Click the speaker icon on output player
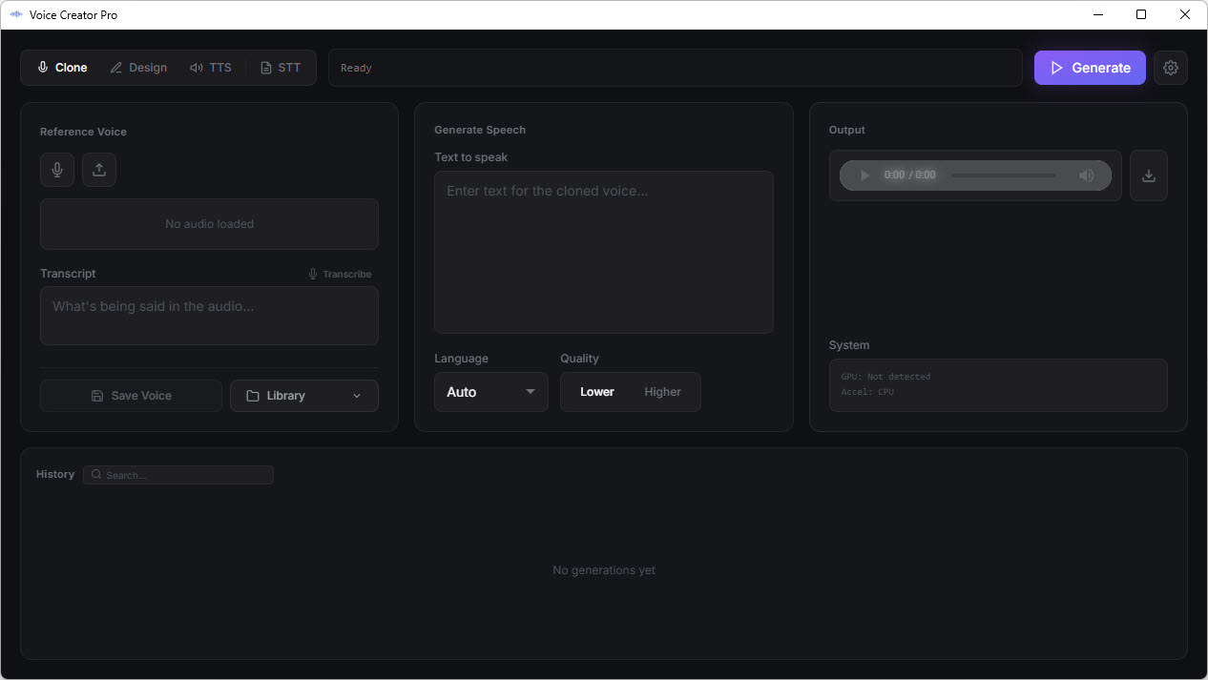This screenshot has width=1208, height=680. click(1087, 175)
